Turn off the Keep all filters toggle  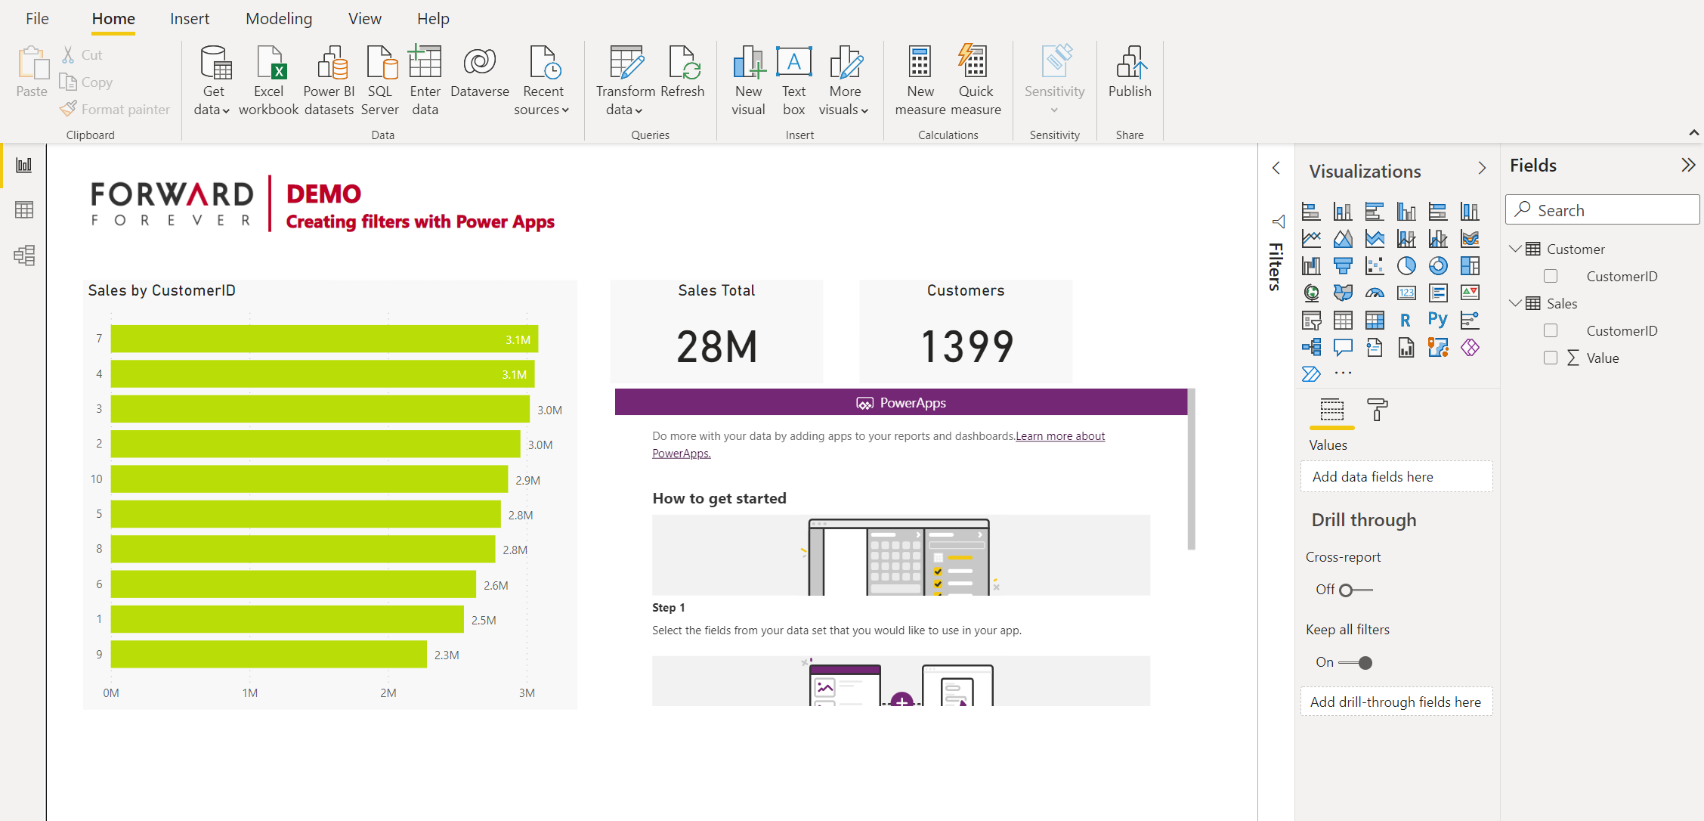click(x=1356, y=663)
